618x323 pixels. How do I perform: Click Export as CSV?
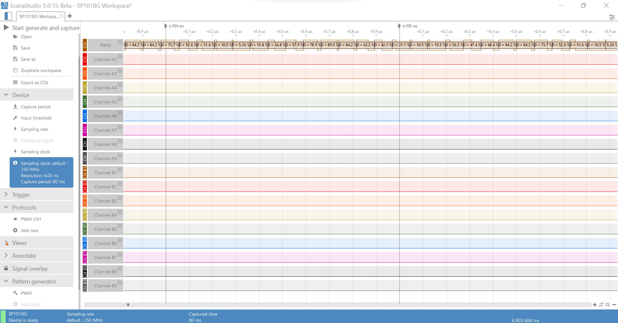pos(34,83)
